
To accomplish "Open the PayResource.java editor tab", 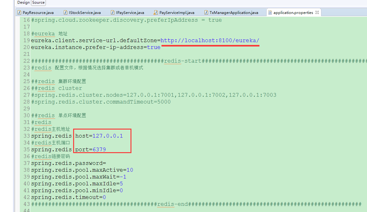I will [36, 13].
